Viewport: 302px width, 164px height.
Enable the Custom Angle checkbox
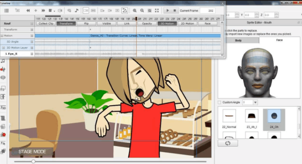(219, 102)
